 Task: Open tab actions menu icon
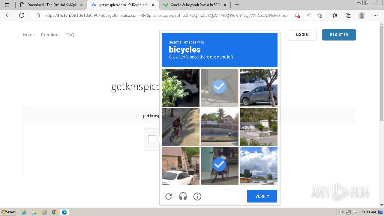click(x=7, y=5)
